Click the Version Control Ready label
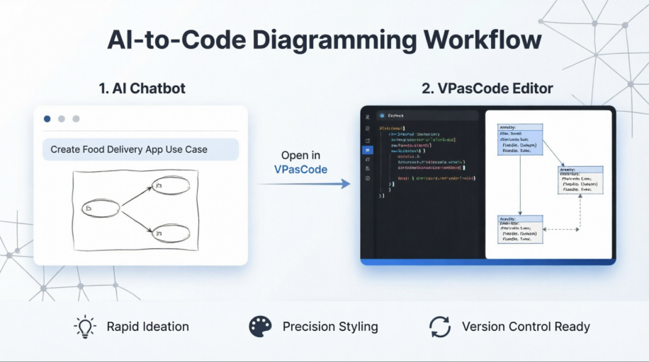649x362 pixels. coord(526,327)
